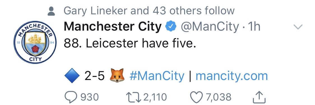Click the 2,110 retweets count
315x105 pixels.
pos(155,97)
